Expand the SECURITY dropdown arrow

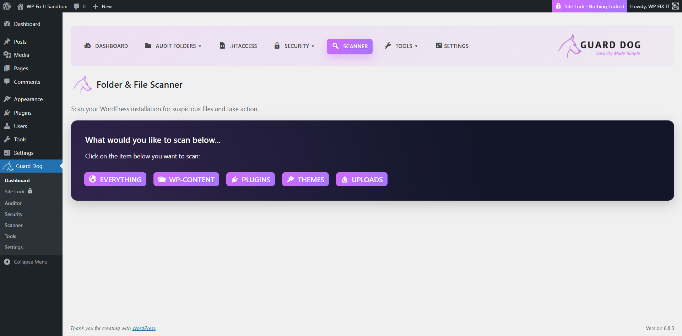(313, 46)
